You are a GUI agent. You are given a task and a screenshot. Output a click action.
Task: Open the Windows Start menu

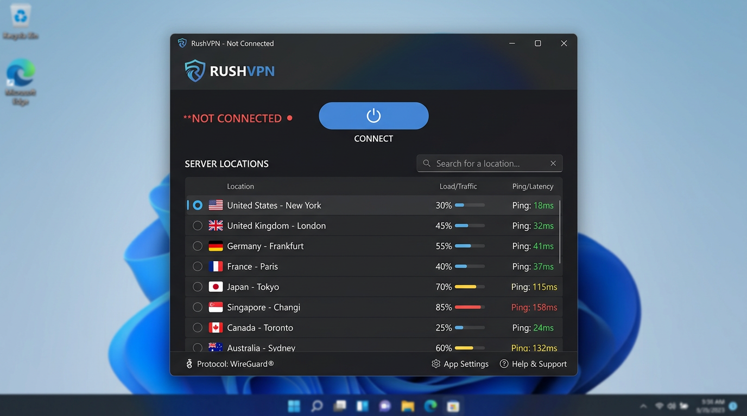click(x=294, y=406)
